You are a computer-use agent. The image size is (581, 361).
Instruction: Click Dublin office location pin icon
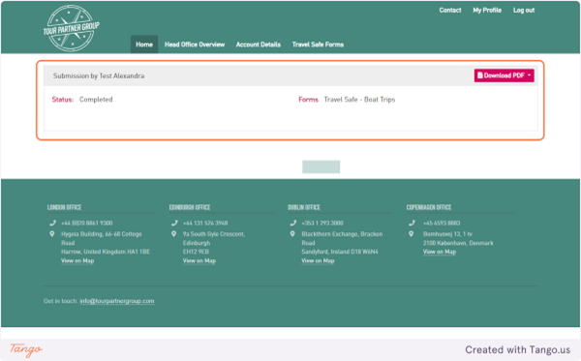[292, 234]
